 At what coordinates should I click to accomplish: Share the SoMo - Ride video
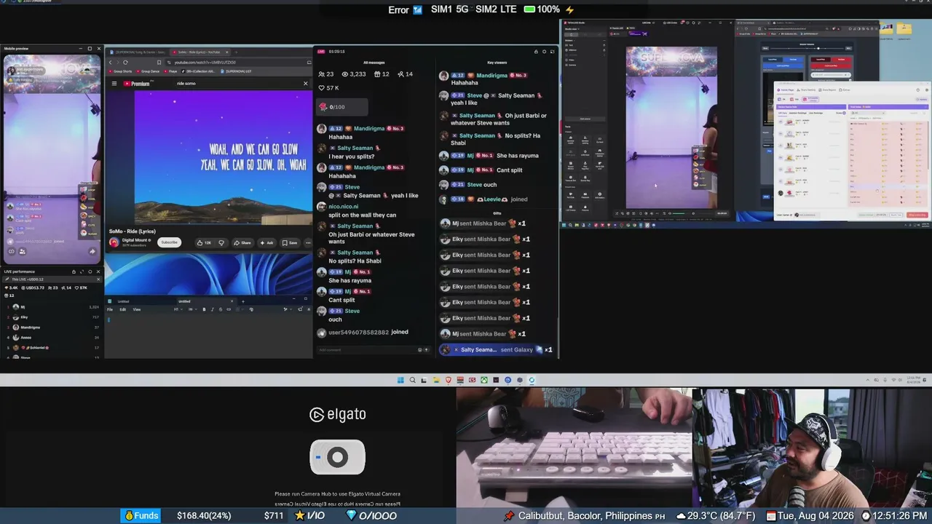pyautogui.click(x=242, y=242)
